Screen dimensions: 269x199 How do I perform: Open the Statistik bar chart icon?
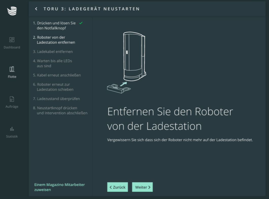[x=12, y=129]
